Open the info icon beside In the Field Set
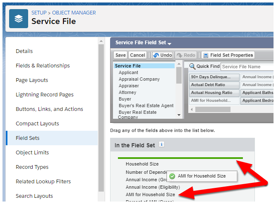This screenshot has width=276, height=204. [x=161, y=144]
